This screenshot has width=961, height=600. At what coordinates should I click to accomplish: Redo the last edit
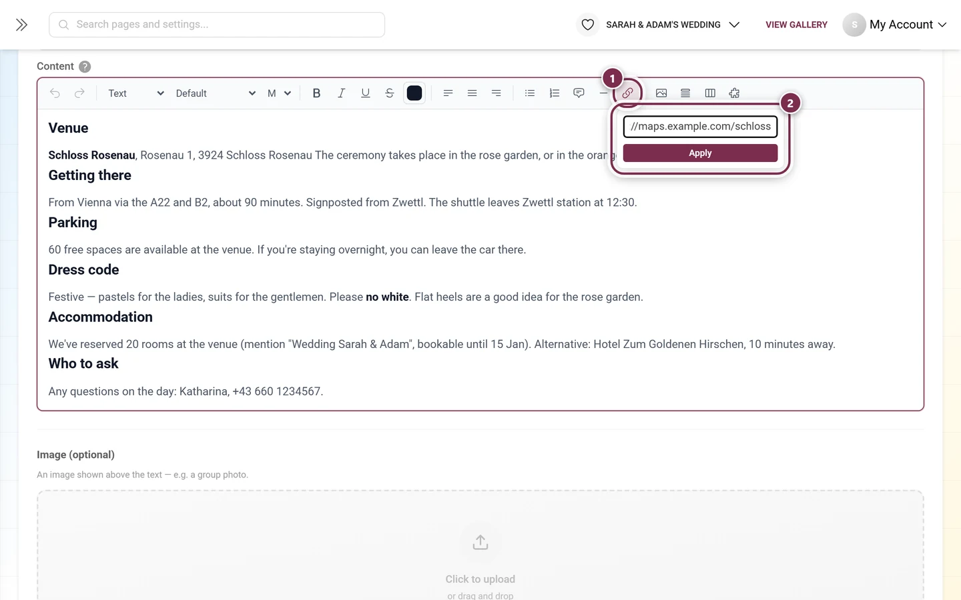pyautogui.click(x=79, y=93)
